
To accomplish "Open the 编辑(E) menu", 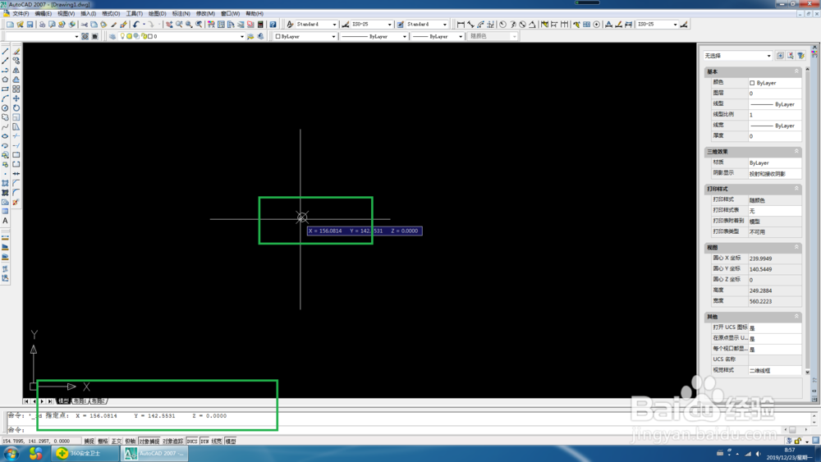I will tap(43, 14).
